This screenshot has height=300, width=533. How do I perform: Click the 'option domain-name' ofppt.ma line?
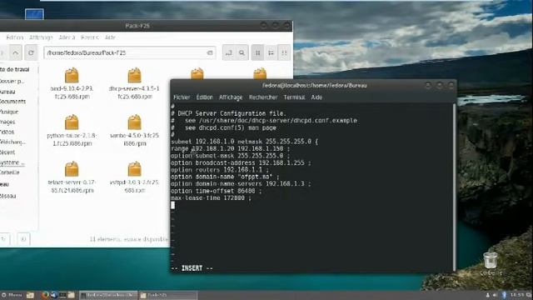225,177
